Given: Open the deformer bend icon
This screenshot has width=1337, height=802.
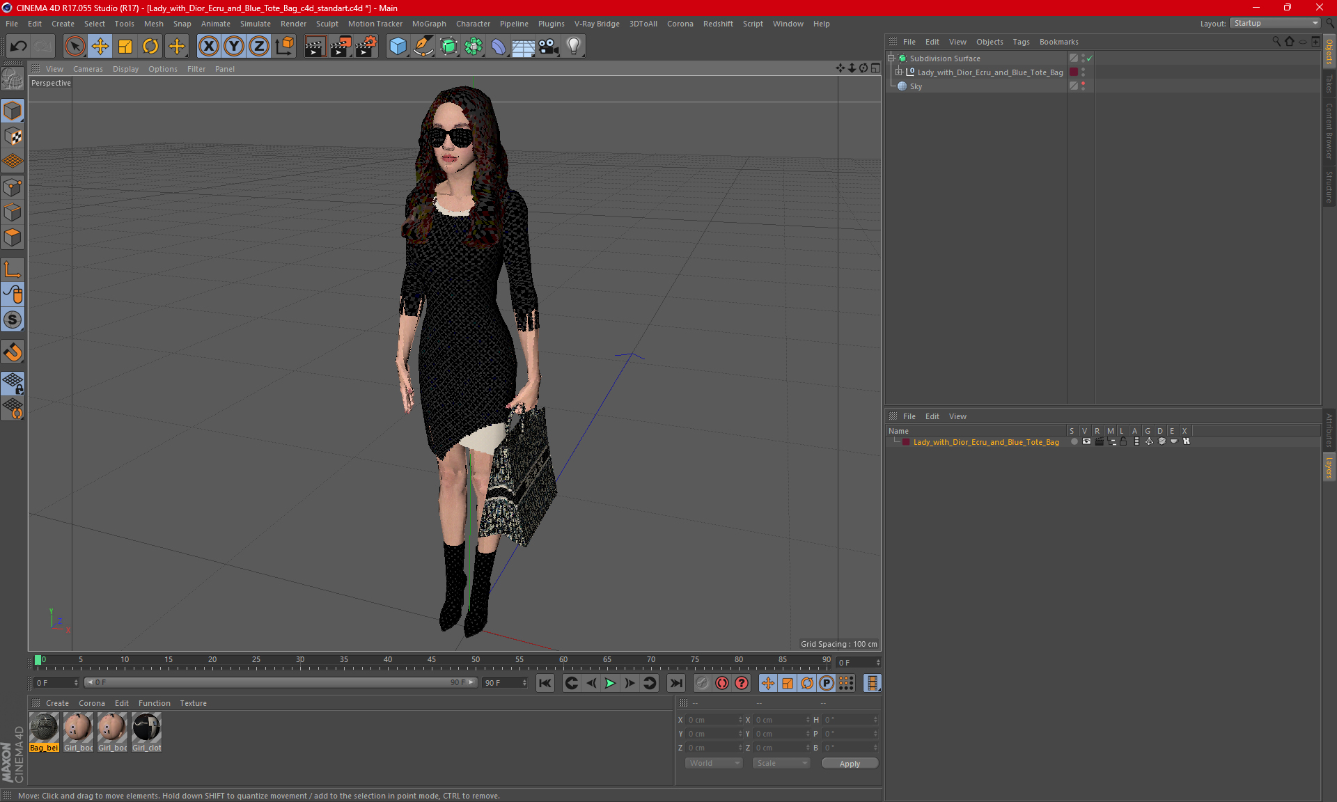Looking at the screenshot, I should click(499, 47).
